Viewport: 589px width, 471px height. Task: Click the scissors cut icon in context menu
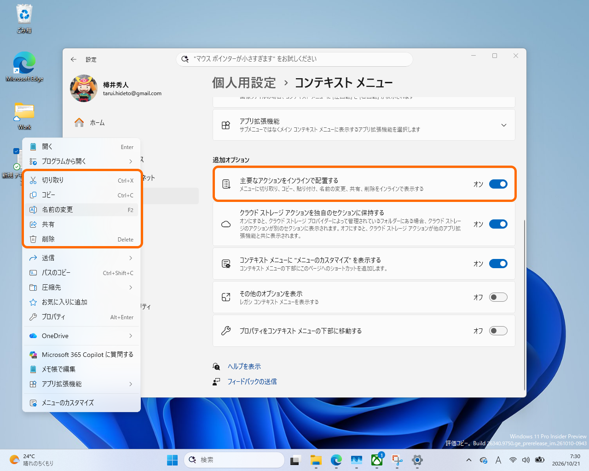[33, 180]
